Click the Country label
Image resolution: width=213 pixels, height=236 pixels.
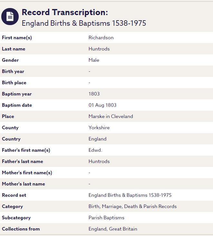pyautogui.click(x=11, y=139)
